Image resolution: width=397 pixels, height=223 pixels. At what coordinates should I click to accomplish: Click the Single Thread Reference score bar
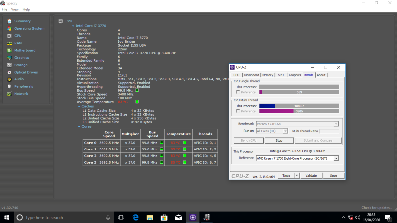pos(299,92)
